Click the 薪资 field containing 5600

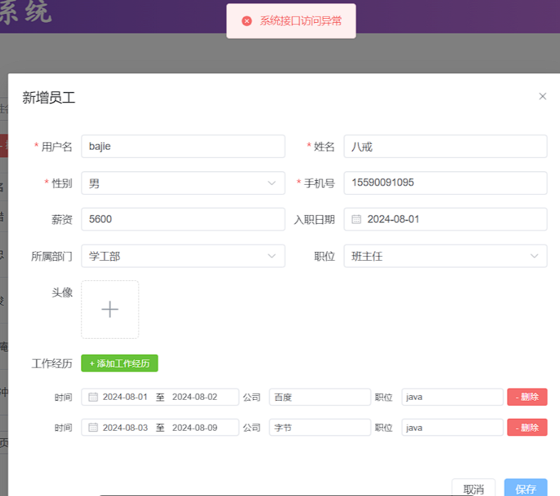(183, 219)
